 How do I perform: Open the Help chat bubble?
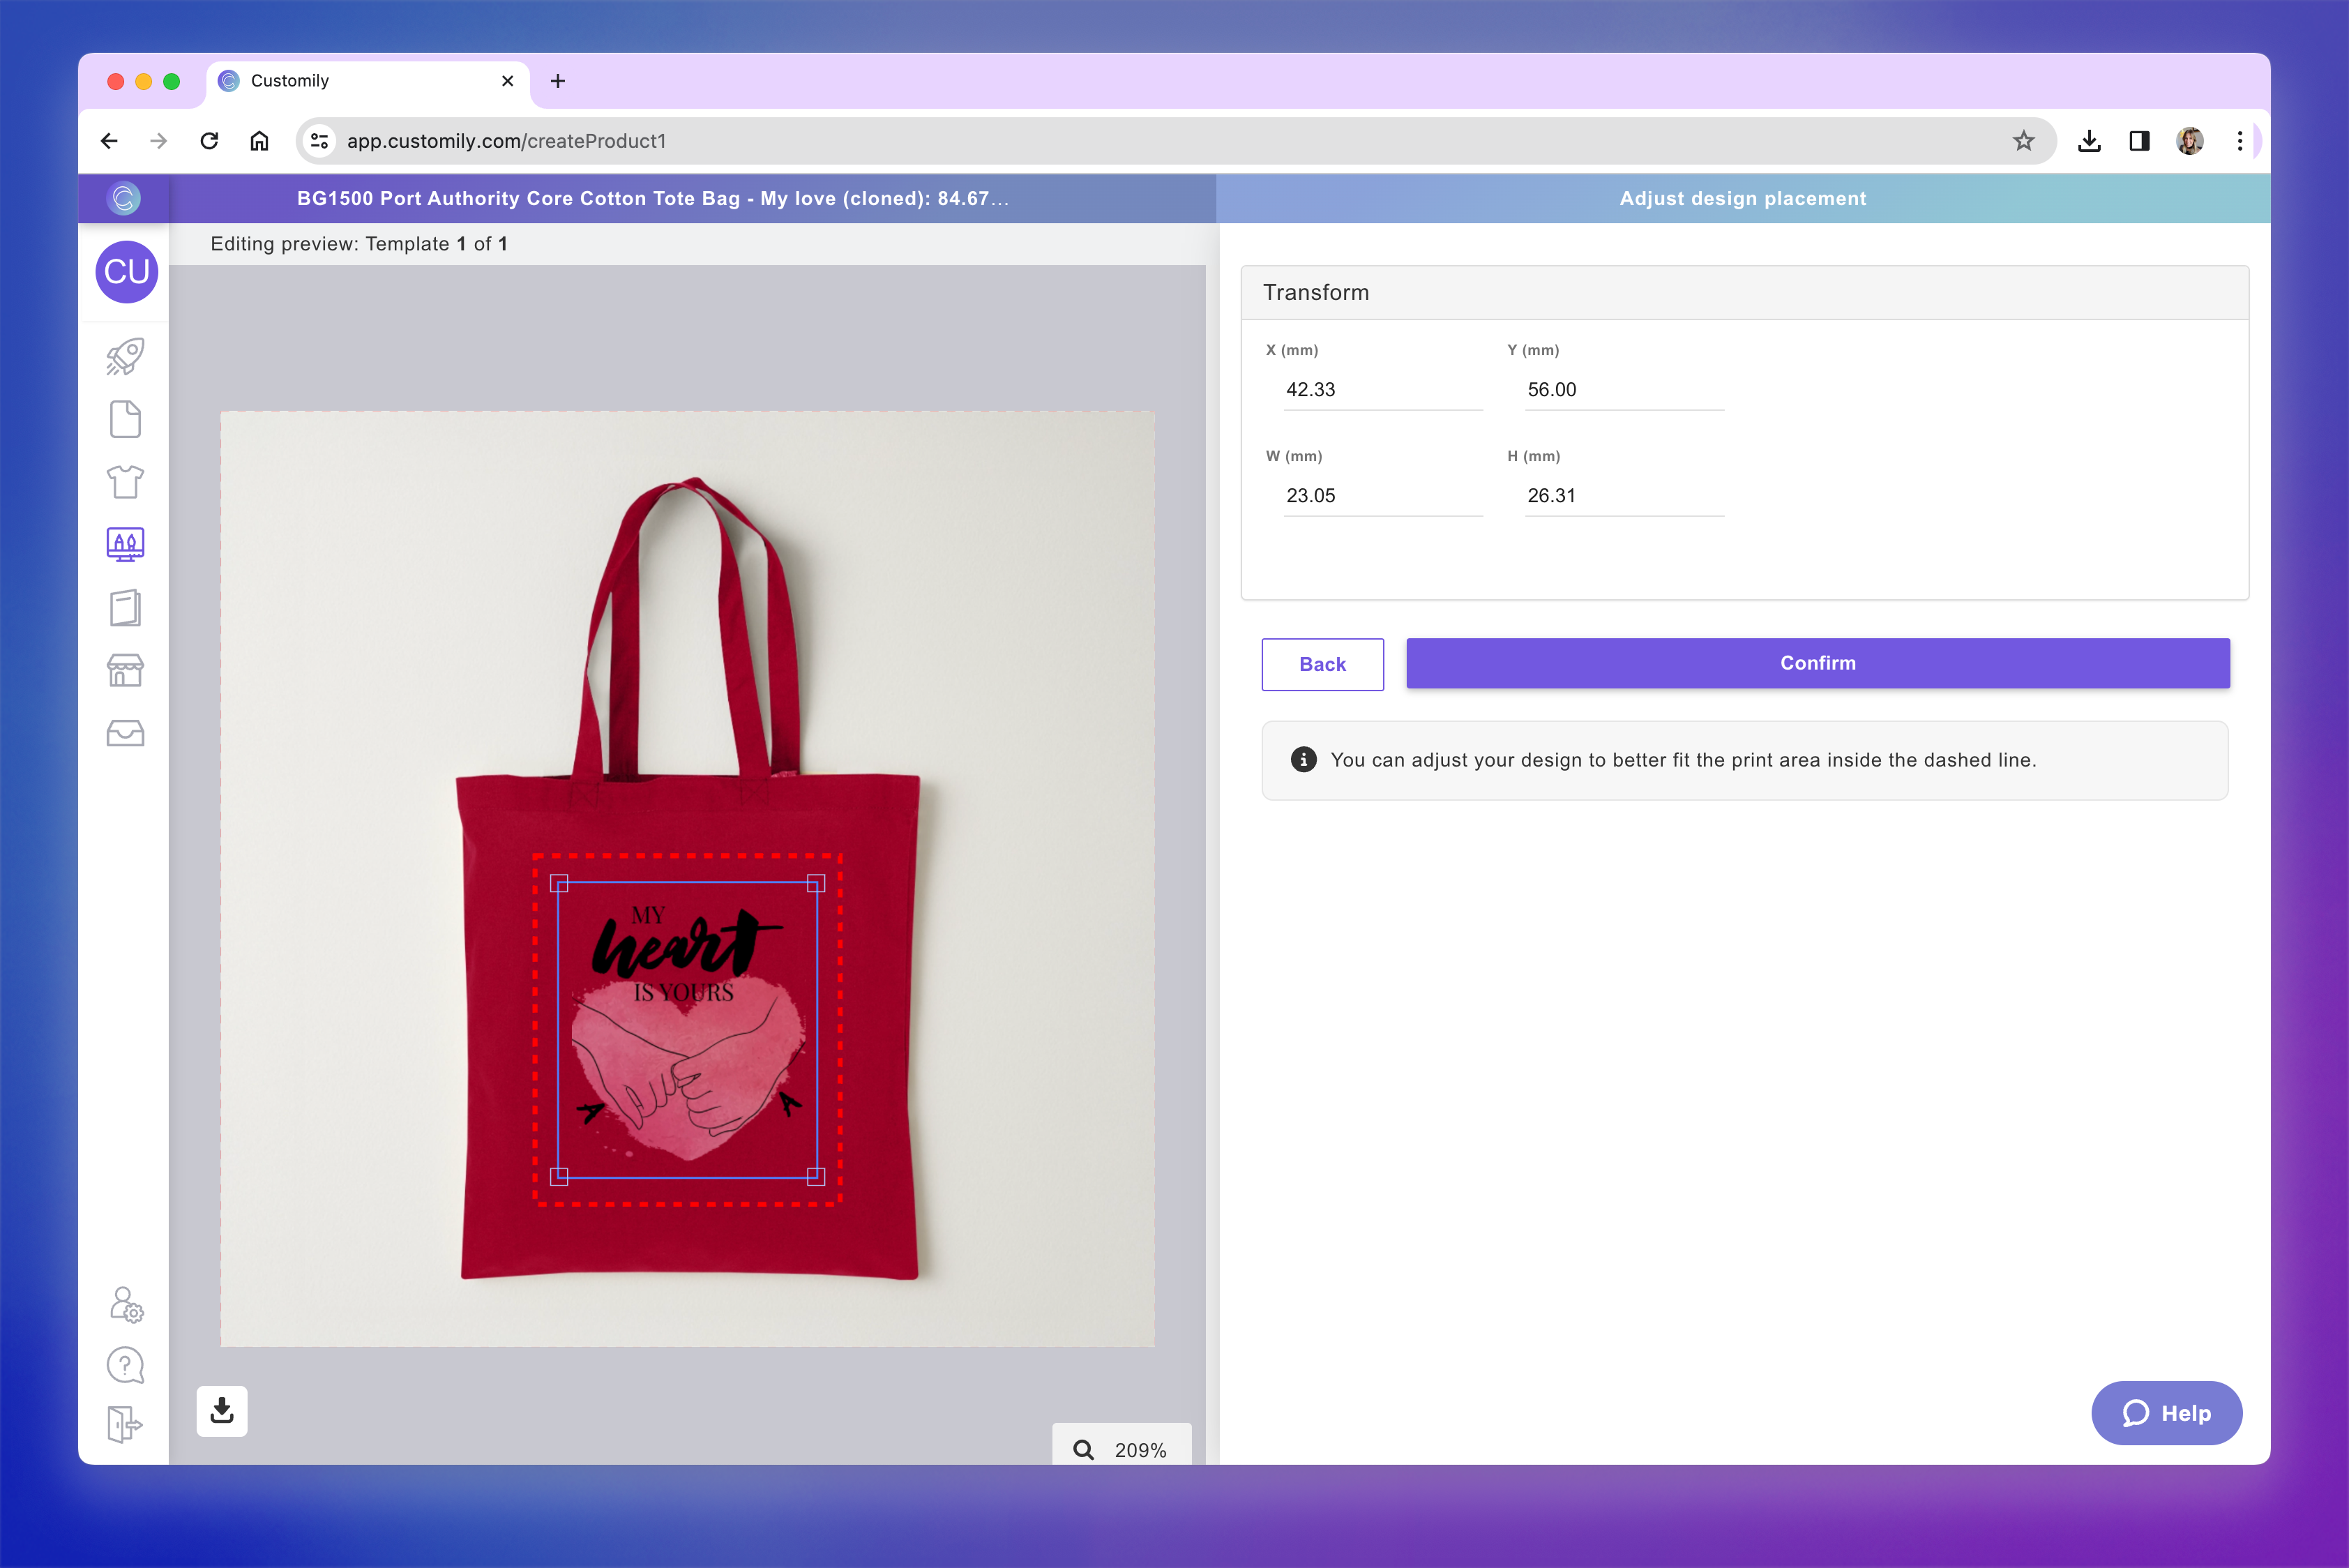pyautogui.click(x=2166, y=1413)
